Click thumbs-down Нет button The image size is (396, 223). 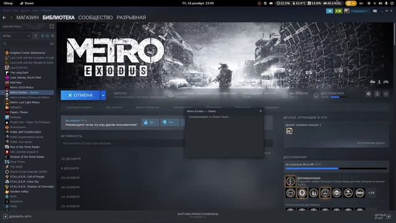coord(170,123)
